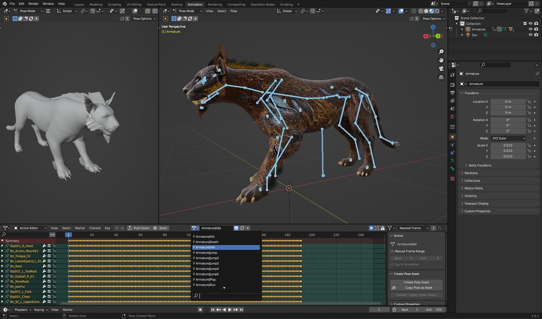Select the Armature|Run action from the list
Screen dimensions: 542x319
226,285
